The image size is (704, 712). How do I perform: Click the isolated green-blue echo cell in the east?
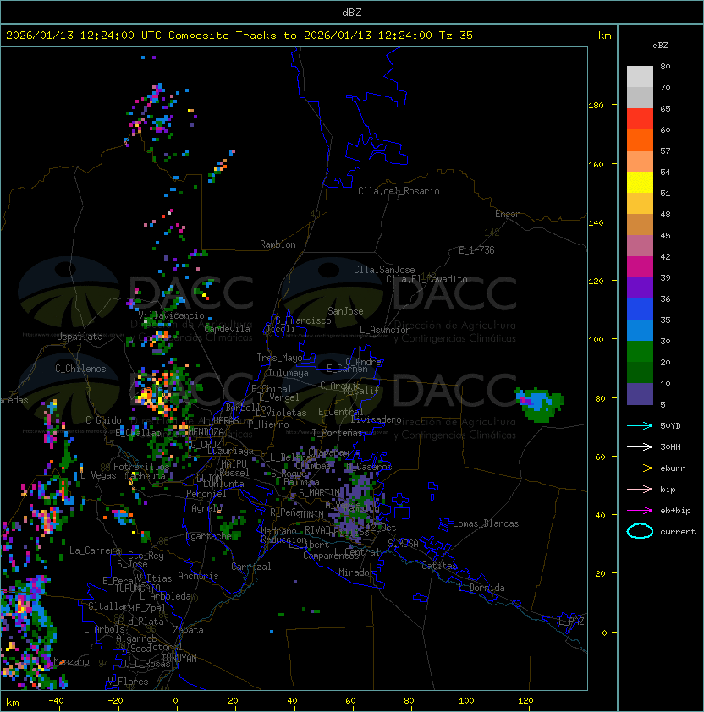pos(539,404)
